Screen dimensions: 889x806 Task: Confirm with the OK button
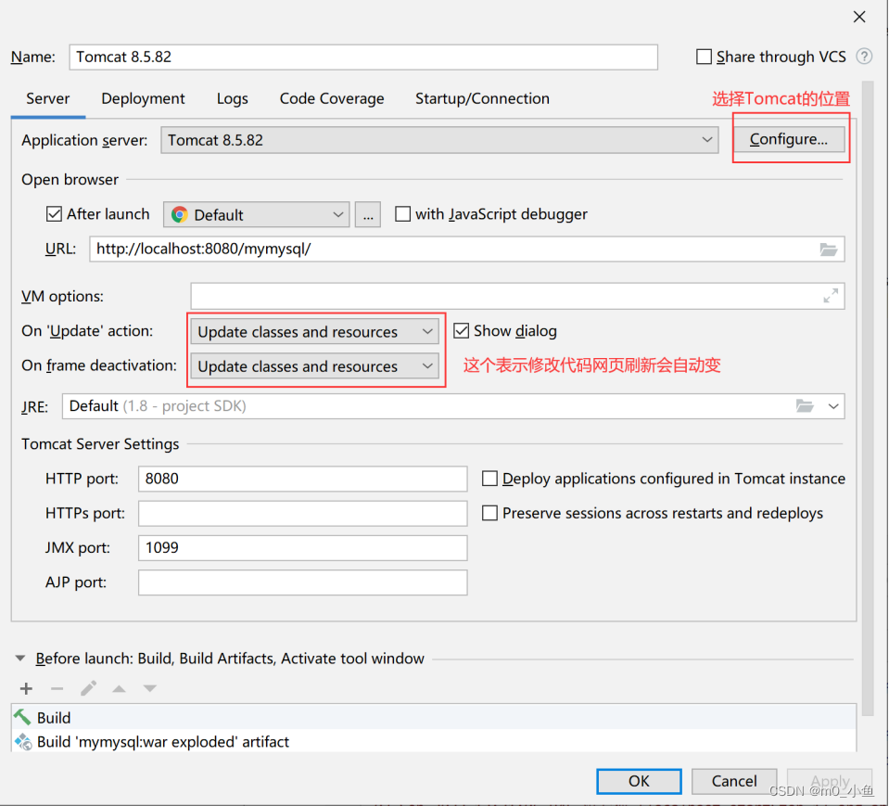pos(639,781)
